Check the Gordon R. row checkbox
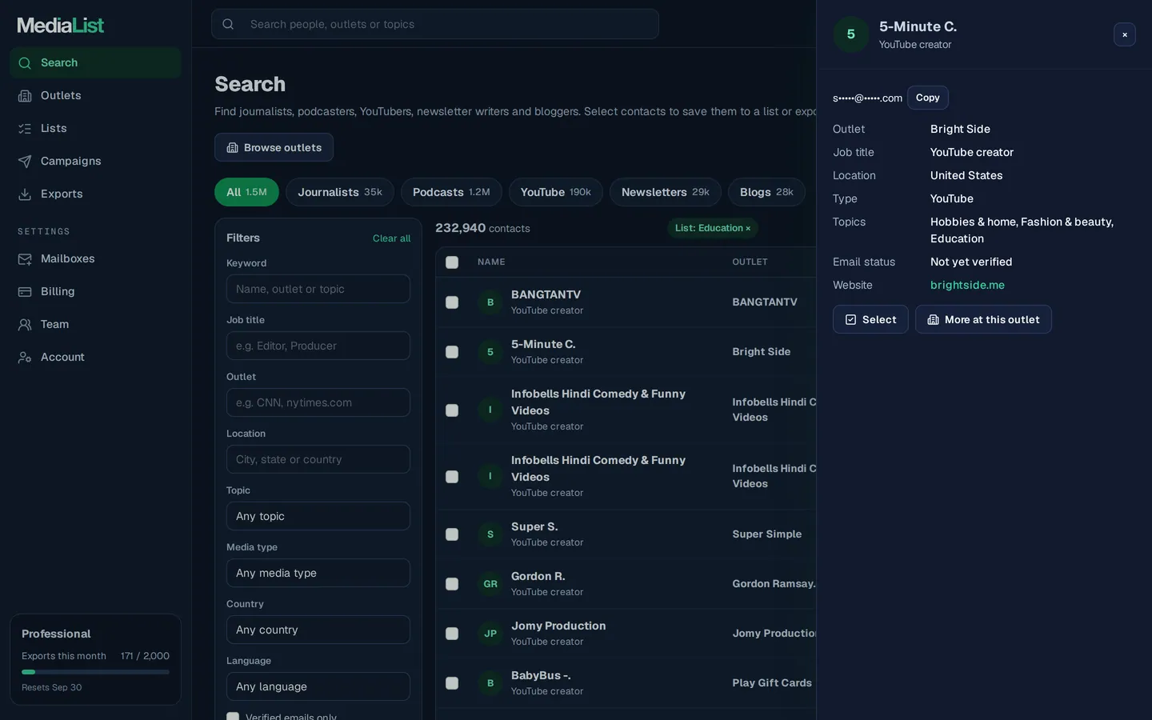Screen dimensions: 1152x720 pyautogui.click(x=452, y=584)
